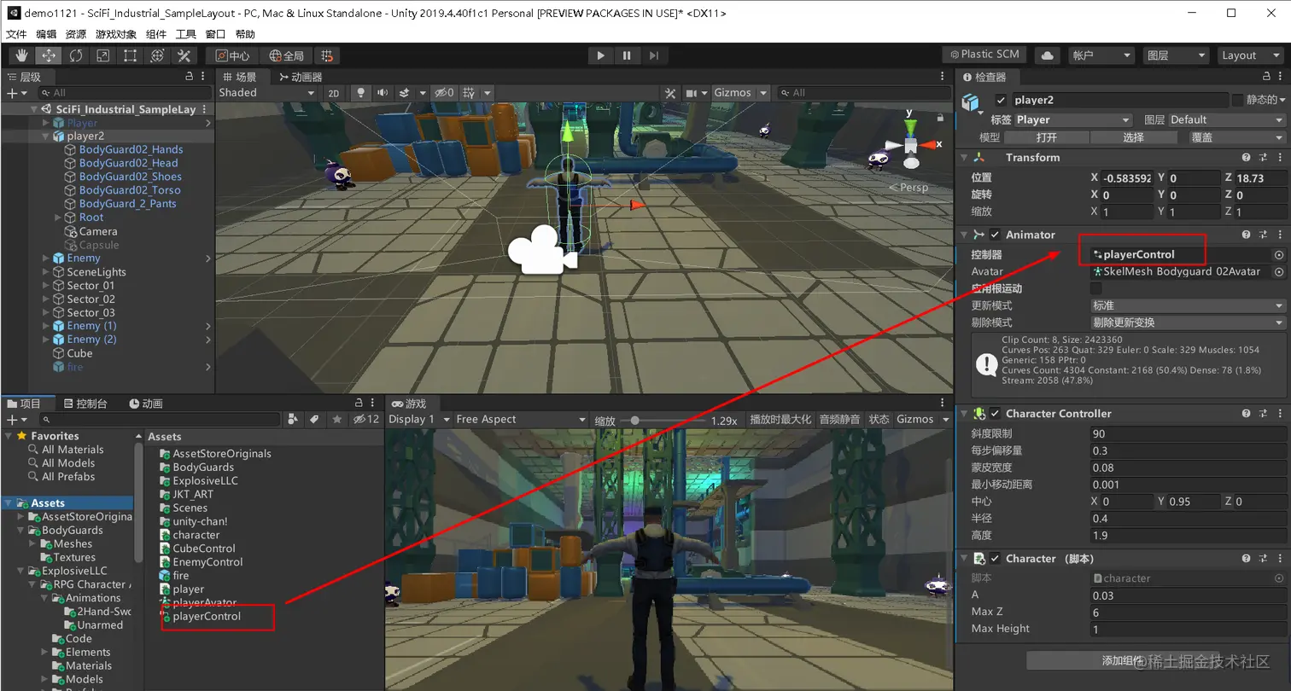The image size is (1291, 691).
Task: Toggle global/local 全局 button
Action: coord(285,55)
